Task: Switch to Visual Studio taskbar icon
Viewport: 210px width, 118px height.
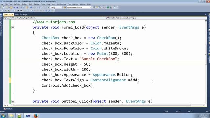Action: 28,116
